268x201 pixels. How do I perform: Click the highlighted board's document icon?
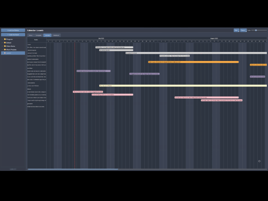pos(5,53)
